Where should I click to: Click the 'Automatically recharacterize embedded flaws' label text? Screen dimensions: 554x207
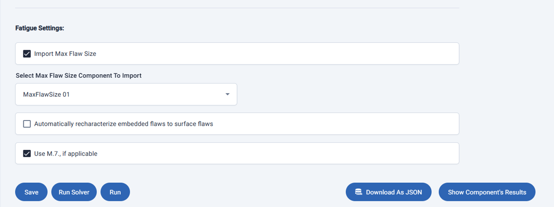[x=123, y=124]
